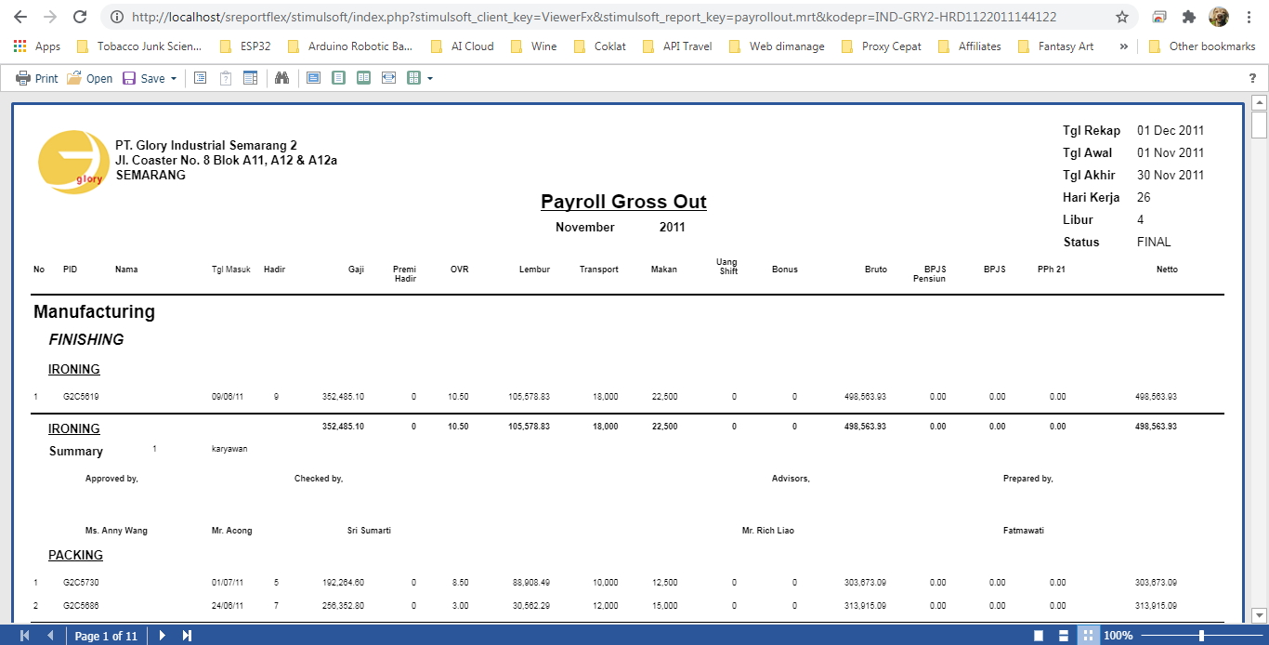Open the API Travel bookmark folder
Image resolution: width=1269 pixels, height=645 pixels.
[677, 46]
